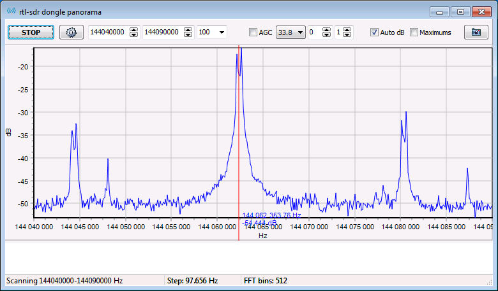
Task: Decrement the spinner showing value 1
Action: click(347, 36)
